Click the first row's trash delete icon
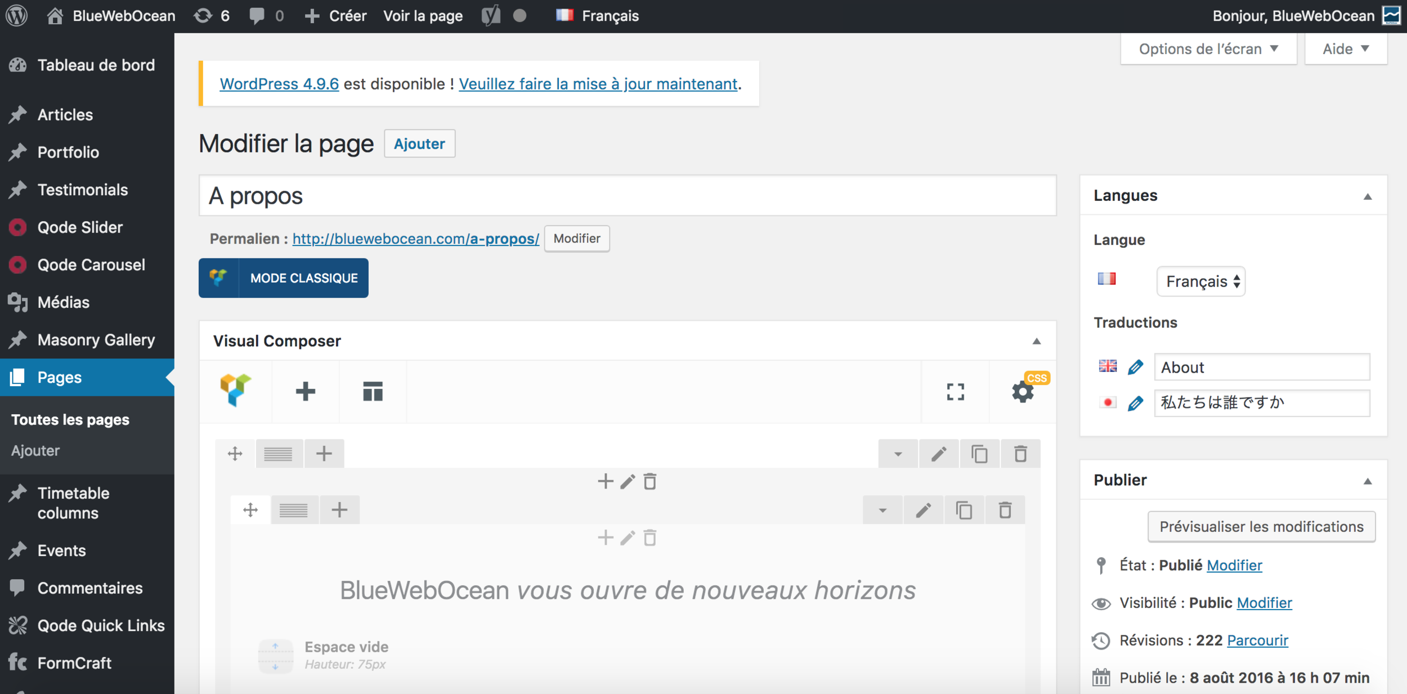1407x694 pixels. pos(1020,454)
